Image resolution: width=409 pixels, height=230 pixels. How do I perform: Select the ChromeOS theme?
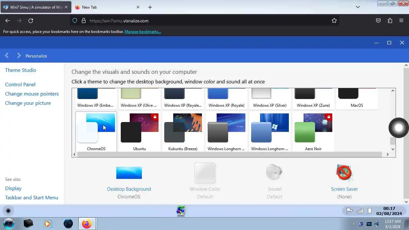click(x=96, y=132)
